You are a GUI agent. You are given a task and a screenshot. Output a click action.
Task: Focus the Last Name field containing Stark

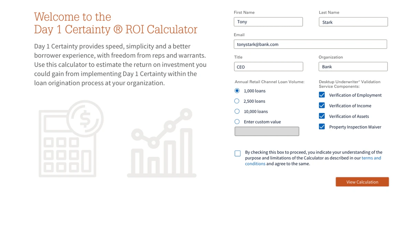point(353,22)
